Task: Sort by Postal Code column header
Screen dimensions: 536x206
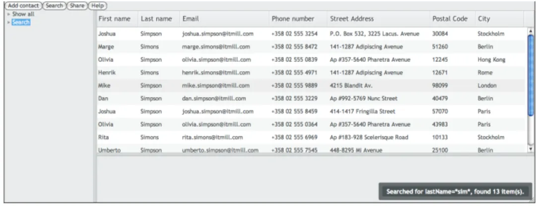Action: click(453, 19)
